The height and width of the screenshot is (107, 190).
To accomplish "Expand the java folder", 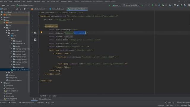I will tap(9, 36).
